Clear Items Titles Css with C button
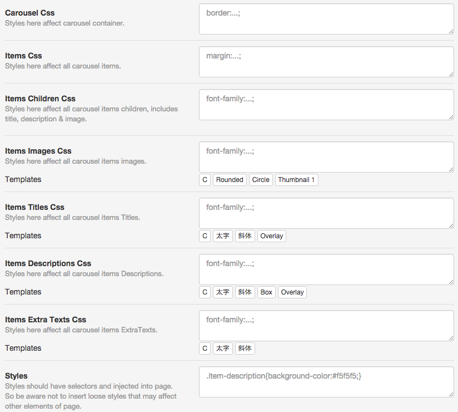This screenshot has width=458, height=412. coord(205,236)
